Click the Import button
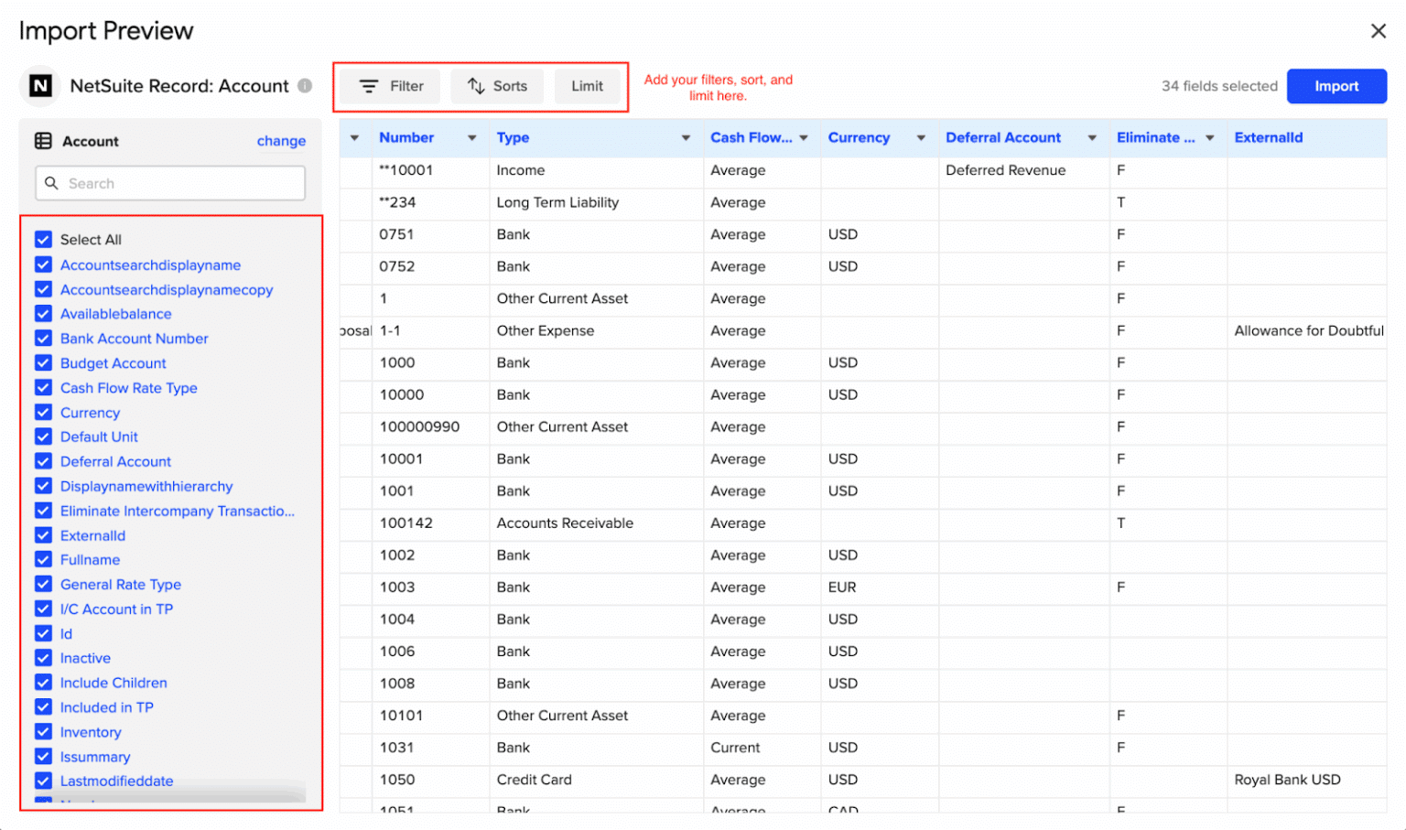 point(1336,85)
